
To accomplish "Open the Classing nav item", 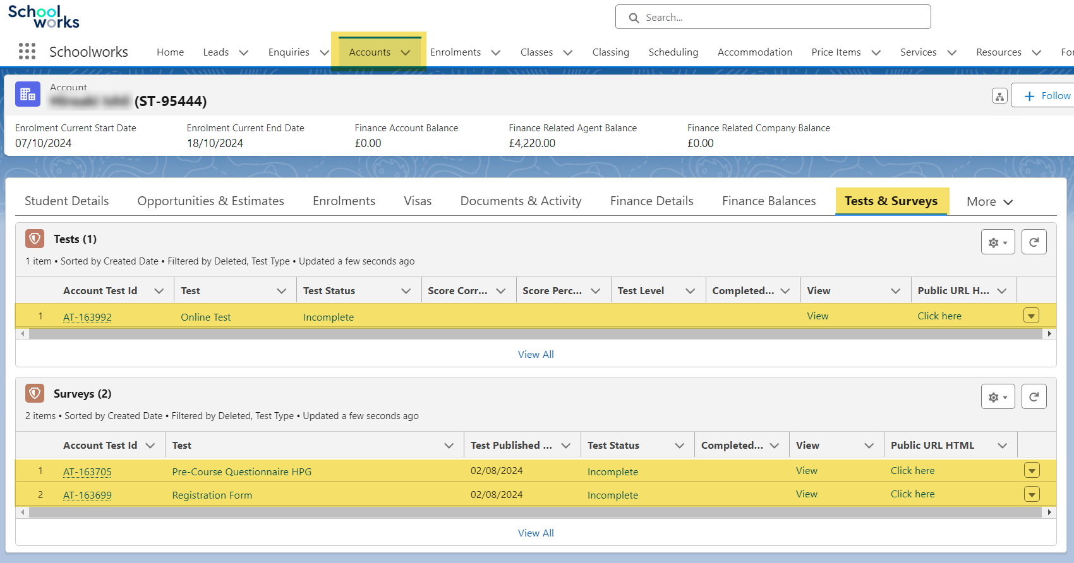I will pyautogui.click(x=611, y=52).
